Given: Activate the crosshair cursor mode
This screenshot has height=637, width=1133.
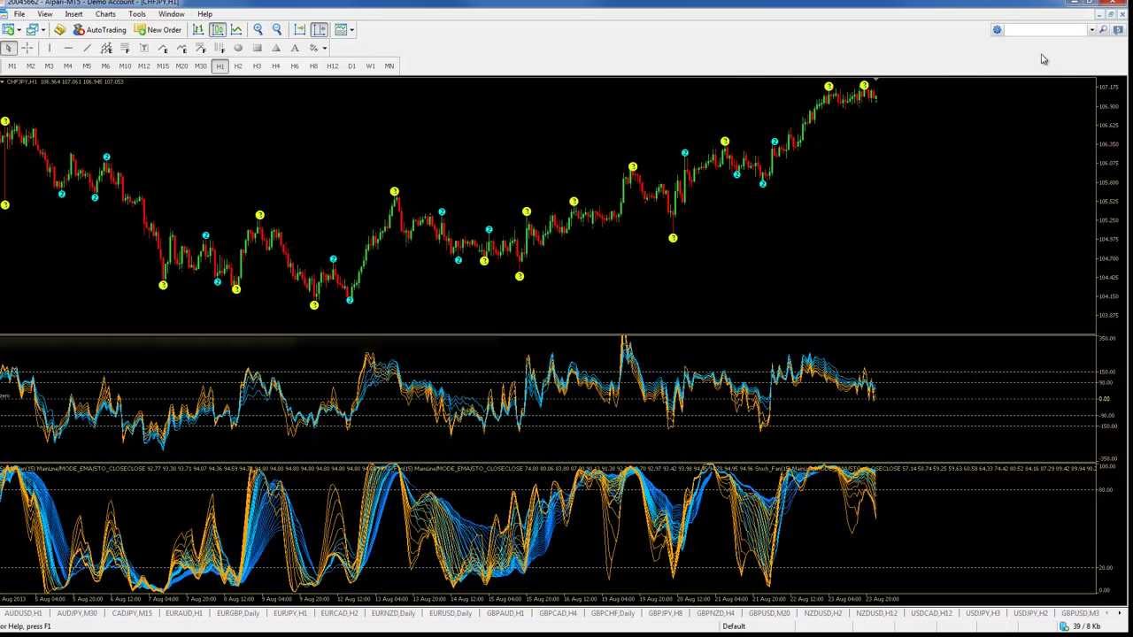Looking at the screenshot, I should (x=27, y=48).
